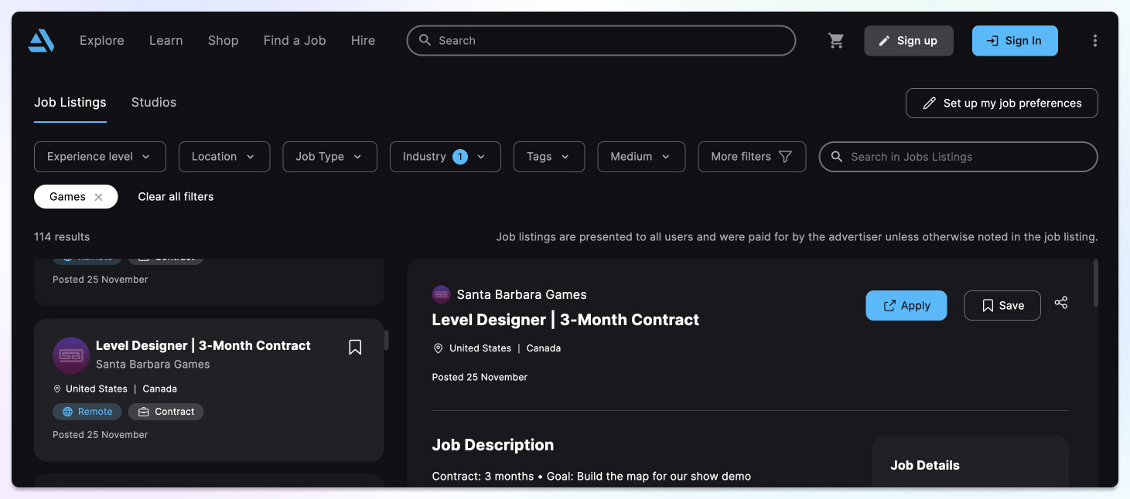Screen dimensions: 1130x499
Task: Expand the Experience level dropdown
Action: (x=100, y=157)
